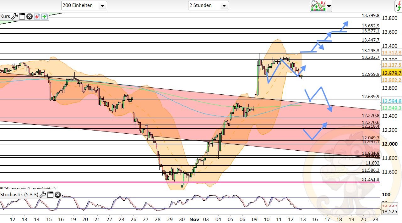This screenshot has width=402, height=223.
Task: Close the Kurs overlay panel
Action: (30, 16)
